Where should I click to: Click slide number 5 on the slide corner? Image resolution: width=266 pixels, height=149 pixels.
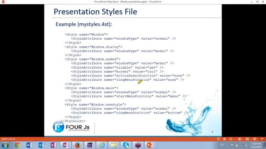click(x=212, y=132)
